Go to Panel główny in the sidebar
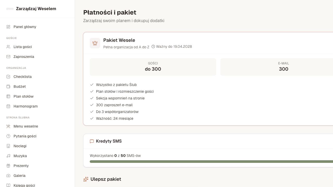333x187 pixels. 25,27
